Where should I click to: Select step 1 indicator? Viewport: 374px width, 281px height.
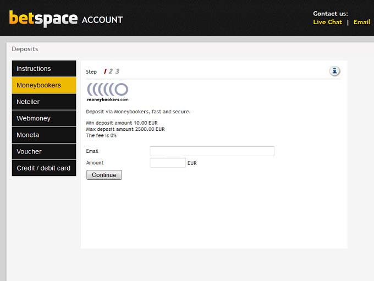(x=105, y=71)
